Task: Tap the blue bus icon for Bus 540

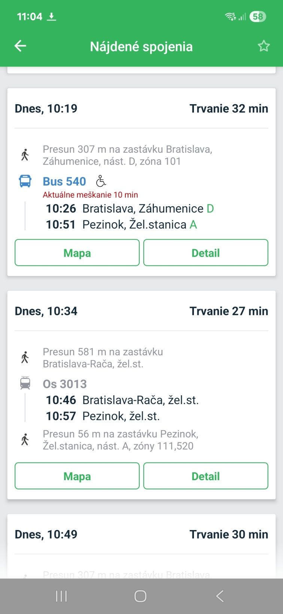Action: click(x=25, y=181)
